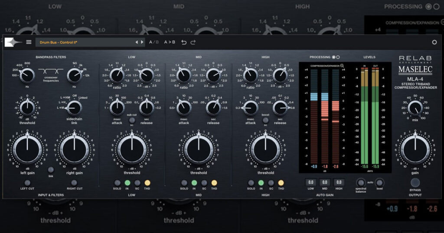Click the Relab waveform logo

coord(13,42)
